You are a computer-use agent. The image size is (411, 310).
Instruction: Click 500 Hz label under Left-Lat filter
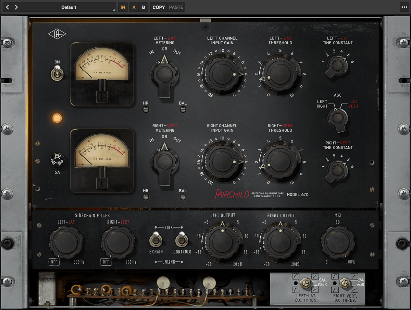tap(79, 262)
